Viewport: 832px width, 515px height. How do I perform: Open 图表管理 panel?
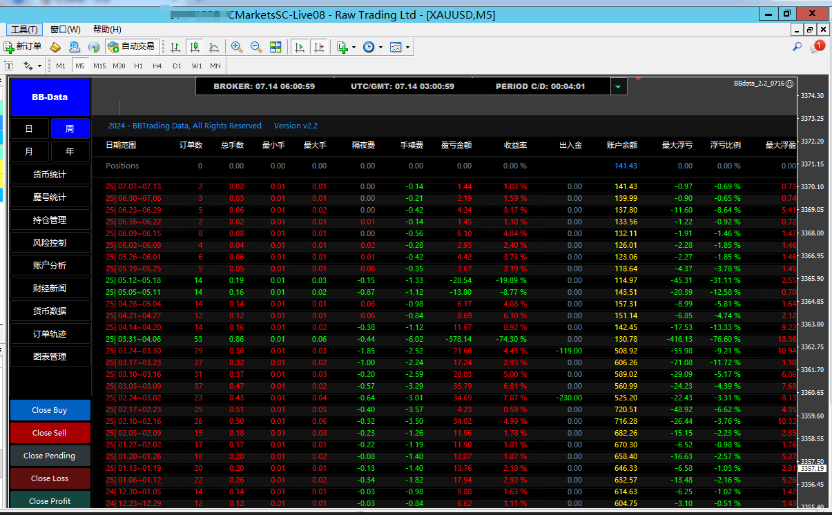tap(50, 356)
